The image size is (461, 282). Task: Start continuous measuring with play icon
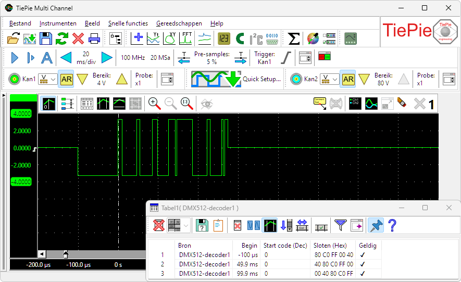click(15, 58)
